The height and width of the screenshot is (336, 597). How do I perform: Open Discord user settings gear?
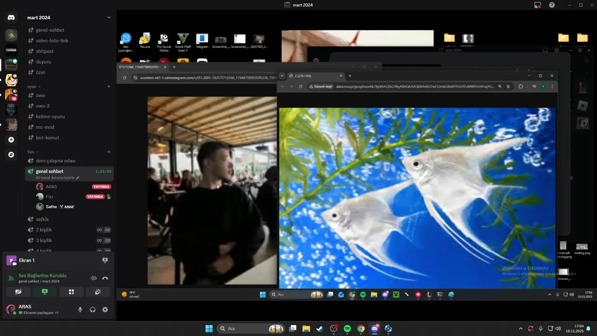click(x=105, y=309)
